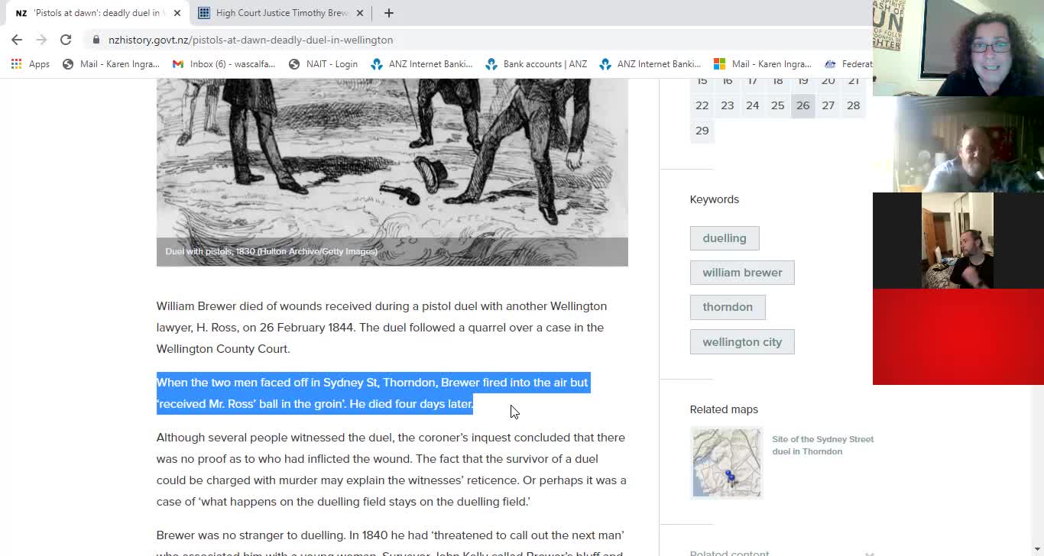Click the duelling keyword tag

click(x=725, y=238)
